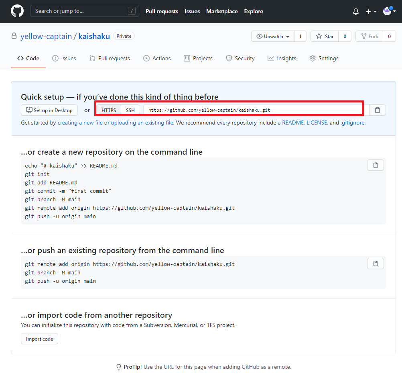Image resolution: width=402 pixels, height=374 pixels.
Task: Copy the create new repository commands
Action: pos(376,165)
